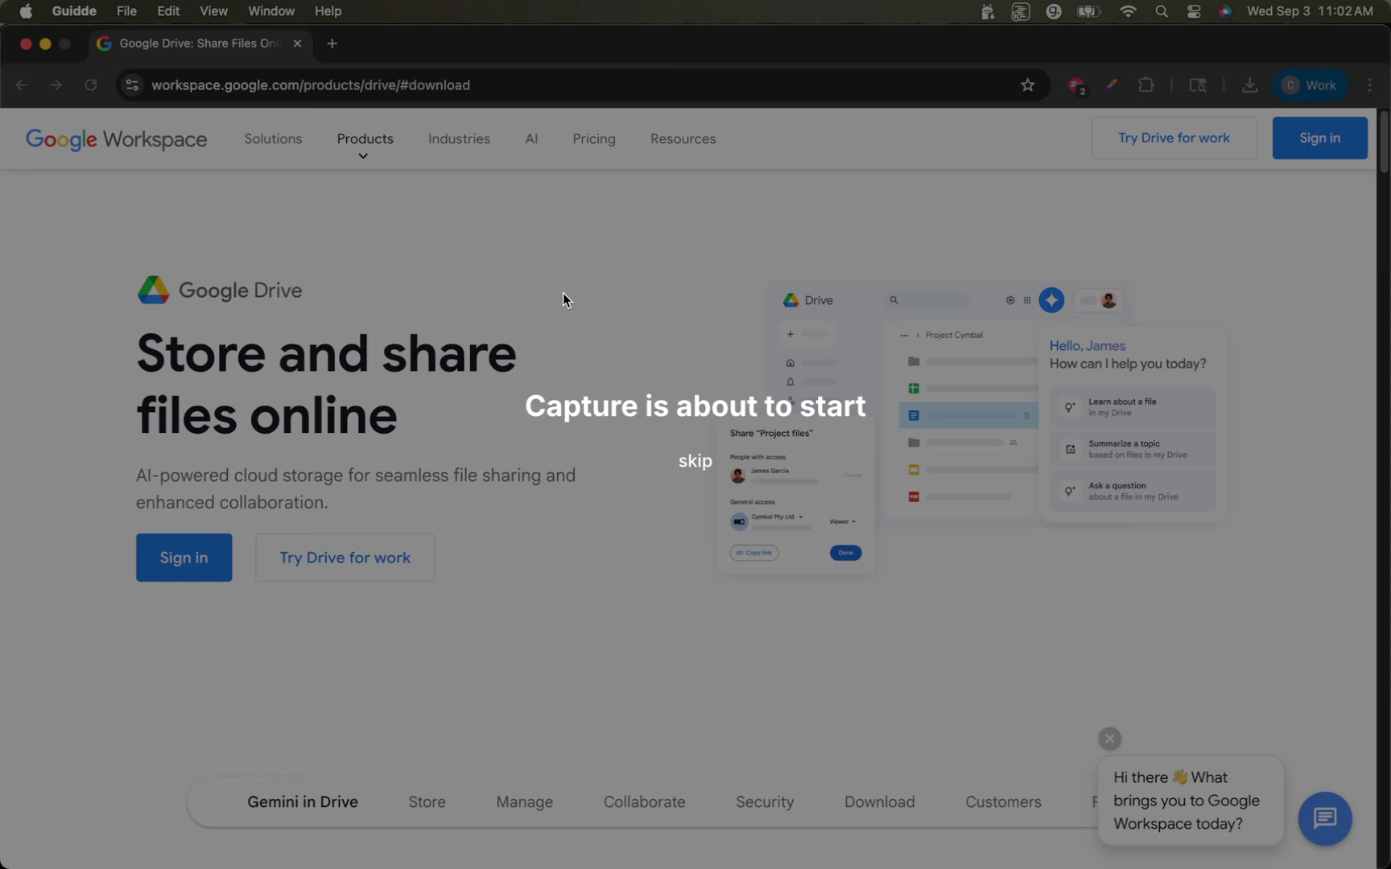This screenshot has height=869, width=1391.
Task: Select the Download section tab
Action: coord(879,801)
